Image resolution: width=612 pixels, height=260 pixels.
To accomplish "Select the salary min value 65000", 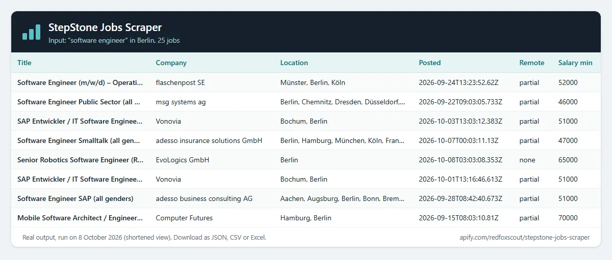I will 568,160.
